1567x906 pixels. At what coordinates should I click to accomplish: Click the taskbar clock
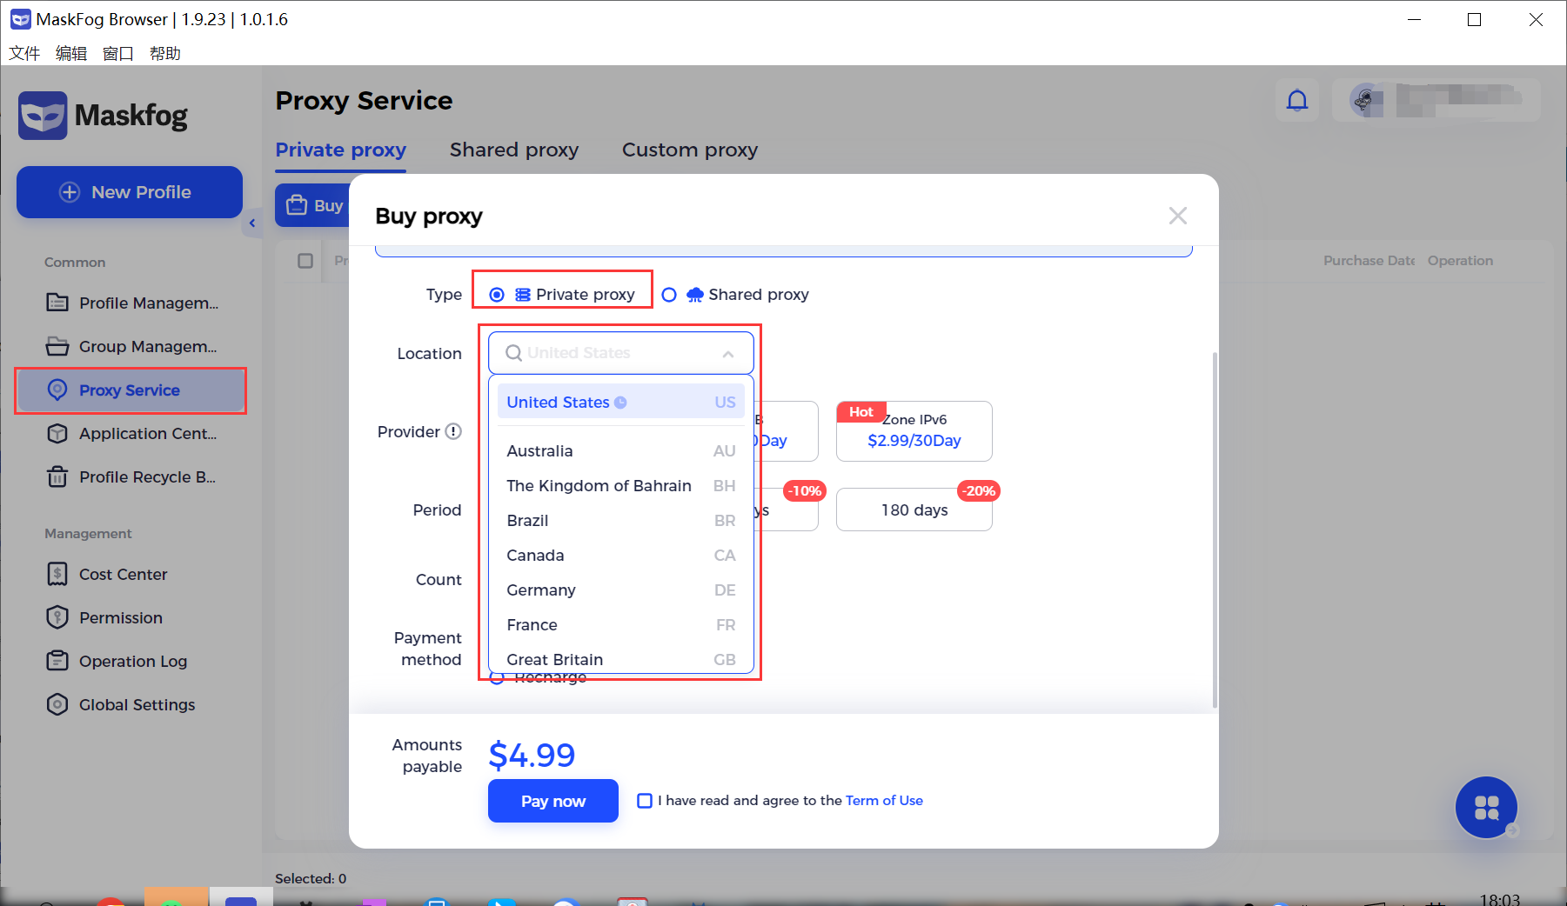coord(1499,898)
